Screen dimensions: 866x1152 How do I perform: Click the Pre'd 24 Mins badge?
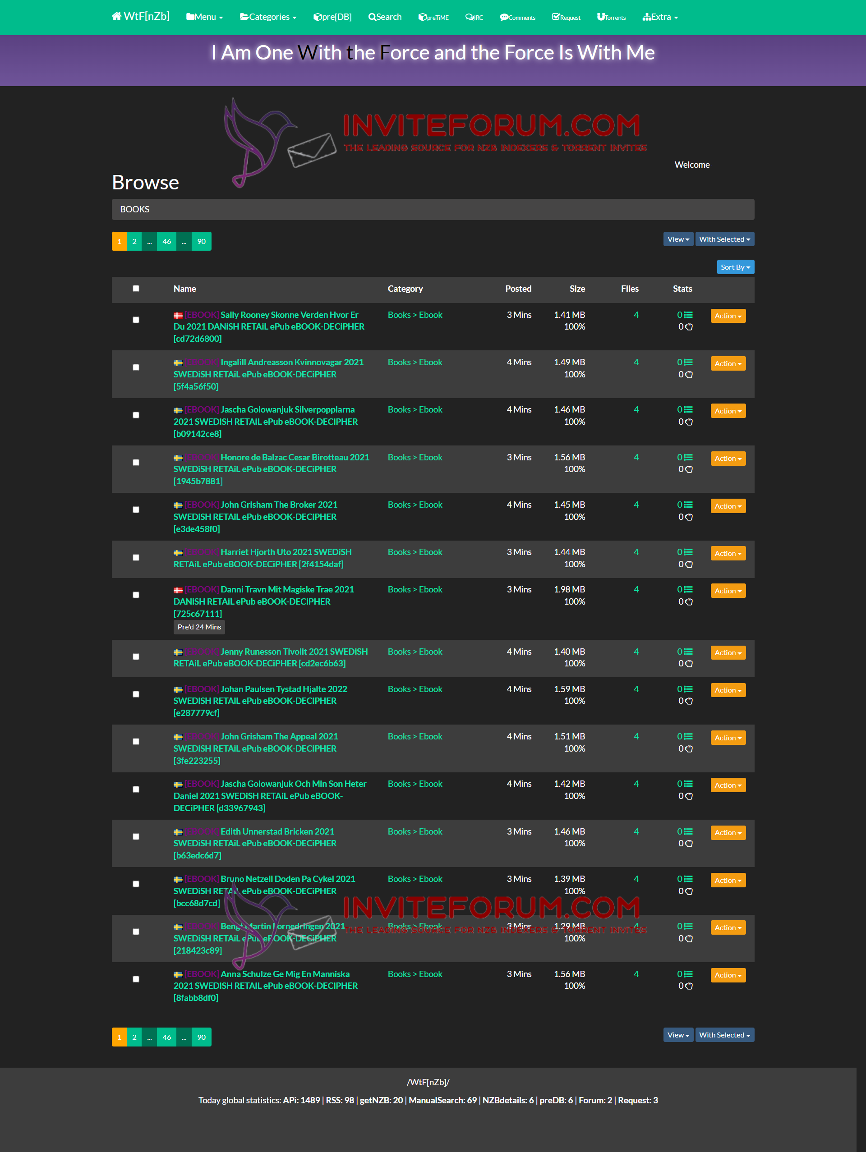[x=199, y=627]
